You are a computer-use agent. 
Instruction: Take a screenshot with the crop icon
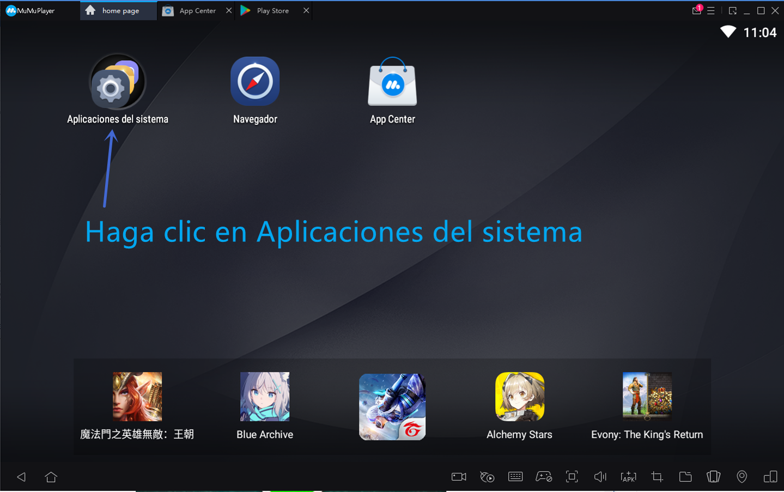point(657,477)
